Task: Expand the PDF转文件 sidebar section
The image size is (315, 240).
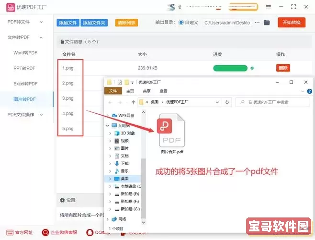Action: [x=41, y=22]
